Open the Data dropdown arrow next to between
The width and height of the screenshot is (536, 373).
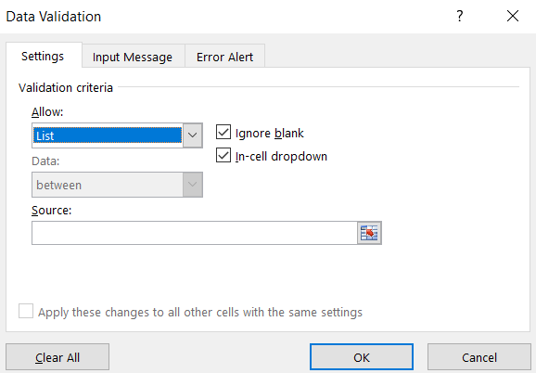(193, 185)
